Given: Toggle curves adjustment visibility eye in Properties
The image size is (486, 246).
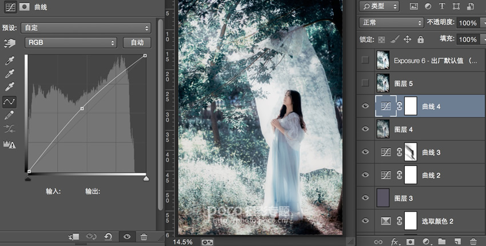Looking at the screenshot, I should point(127,237).
